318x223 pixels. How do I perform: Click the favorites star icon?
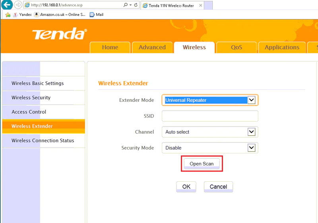tap(8, 15)
